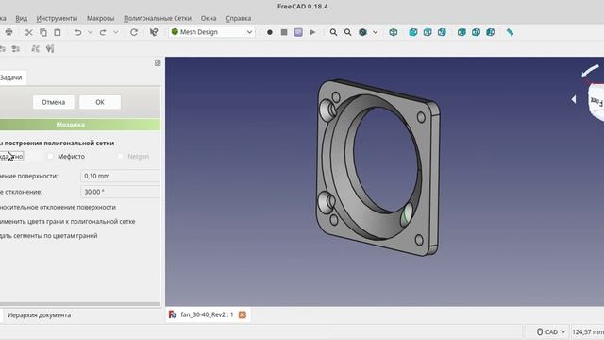Select the measure distance ruler tool

(x=510, y=32)
